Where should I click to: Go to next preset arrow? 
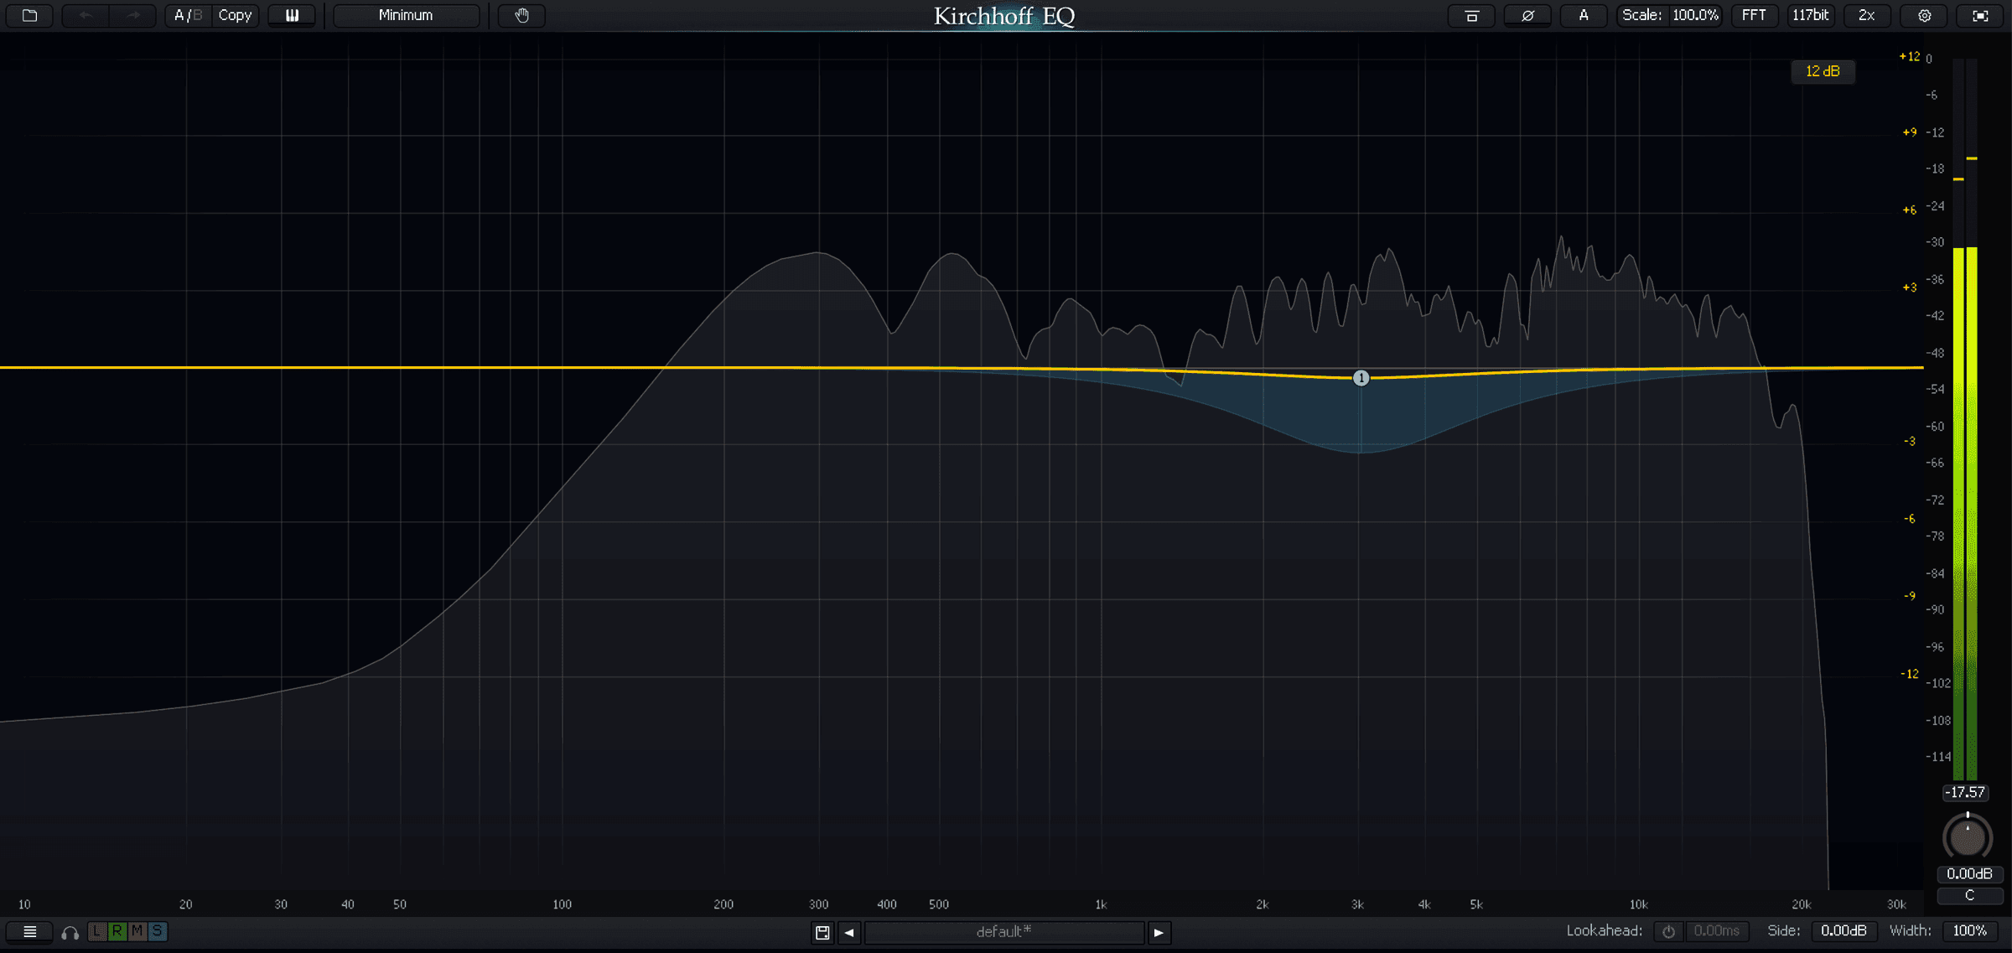click(x=1159, y=932)
